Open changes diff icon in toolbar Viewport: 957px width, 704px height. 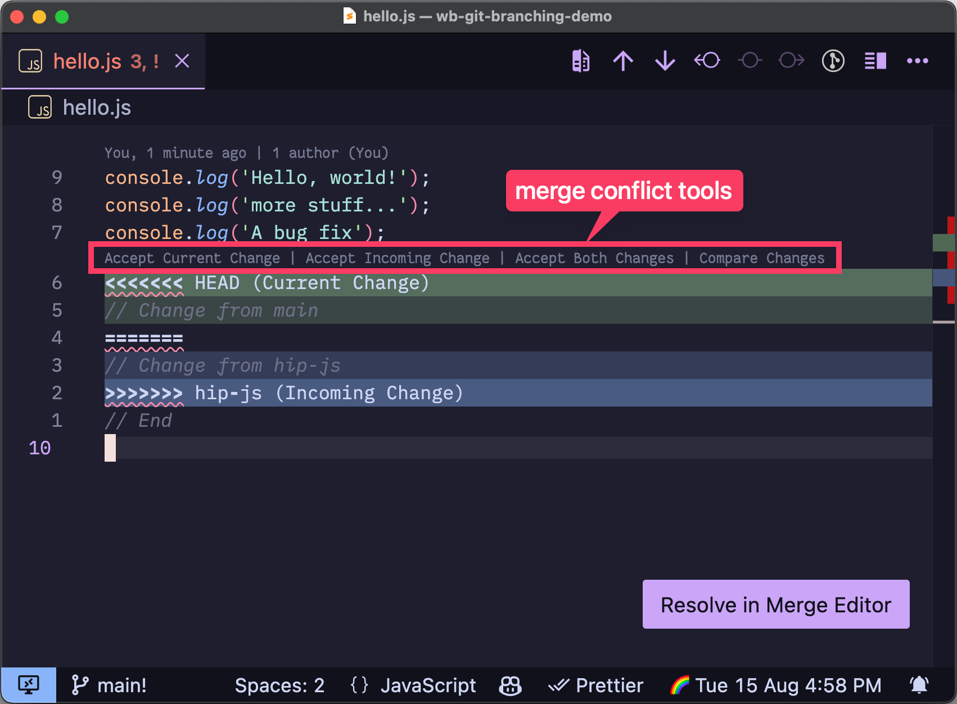(x=581, y=61)
